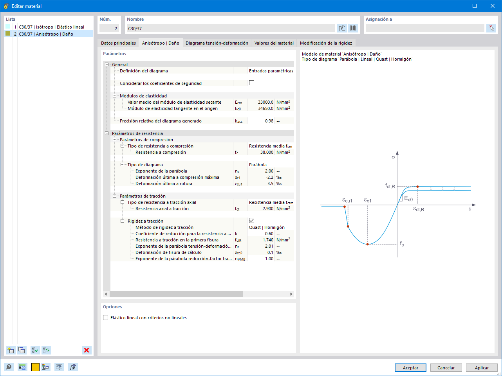Screen dimensions: 502x376
Task: Collapse the Módulos de elasticidad group
Action: (114, 96)
